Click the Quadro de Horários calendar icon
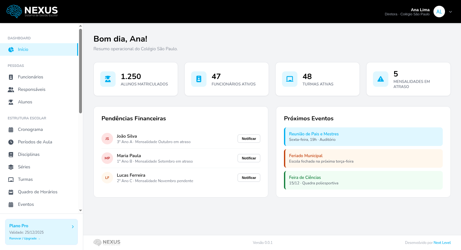The image size is (461, 250). pos(11,192)
